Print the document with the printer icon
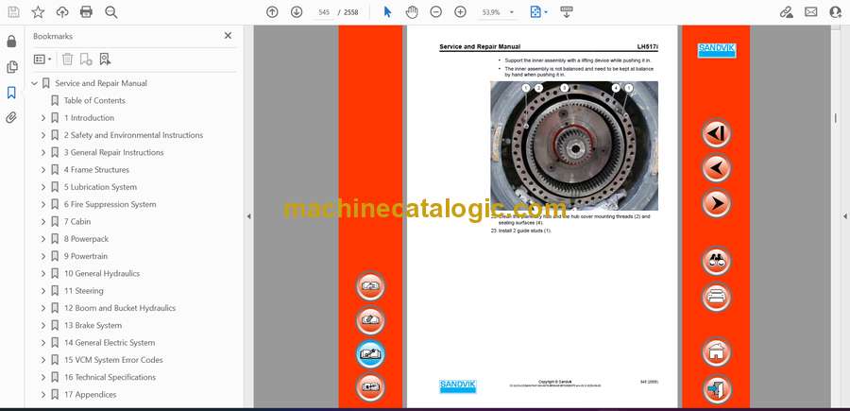This screenshot has height=411, width=850. click(86, 12)
